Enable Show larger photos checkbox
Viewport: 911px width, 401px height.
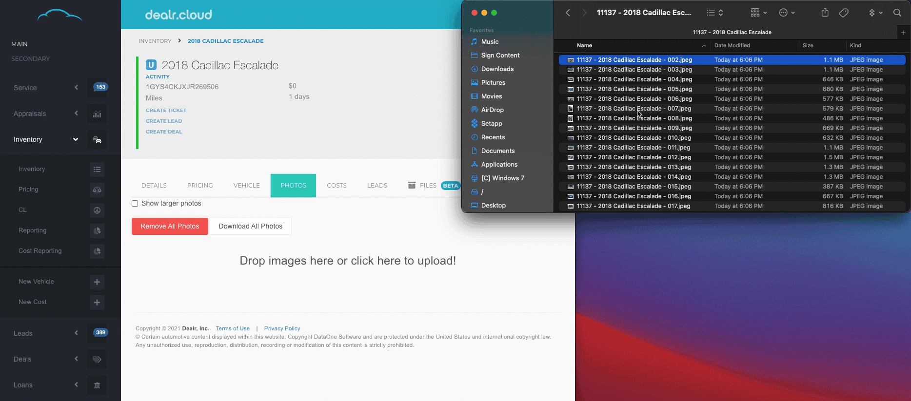135,204
